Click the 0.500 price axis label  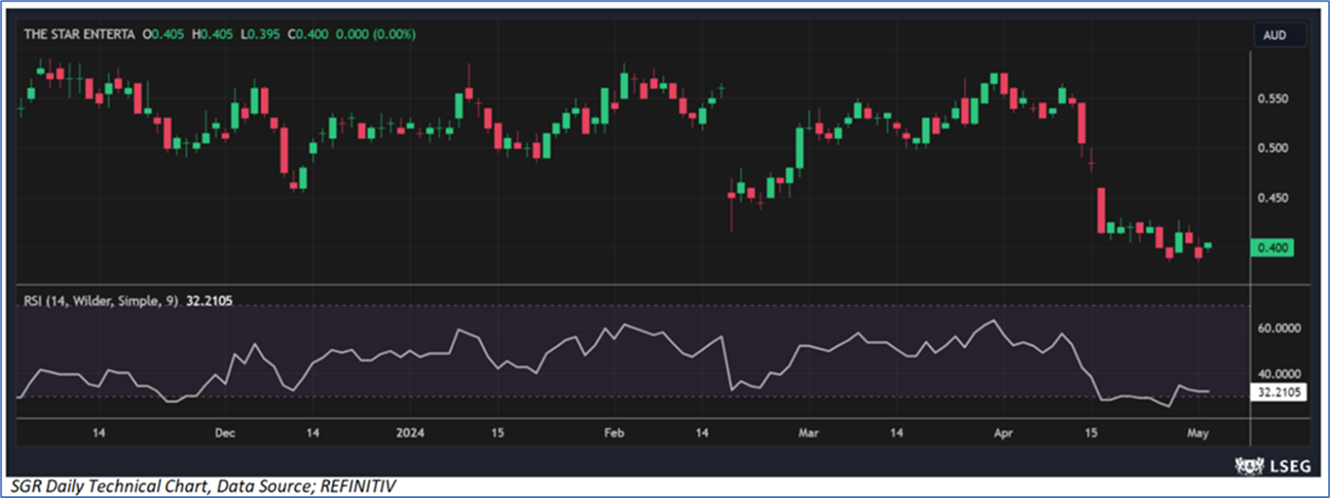1275,148
